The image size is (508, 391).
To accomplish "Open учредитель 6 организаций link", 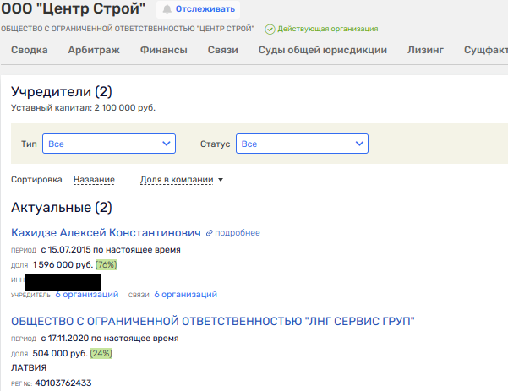I will click(x=87, y=295).
